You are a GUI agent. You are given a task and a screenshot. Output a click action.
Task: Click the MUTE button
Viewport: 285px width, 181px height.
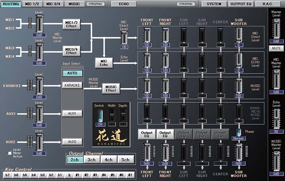276,48
